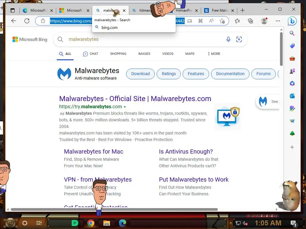The height and width of the screenshot is (229, 306).
Task: Click the Documentation pill button
Action: [230, 74]
